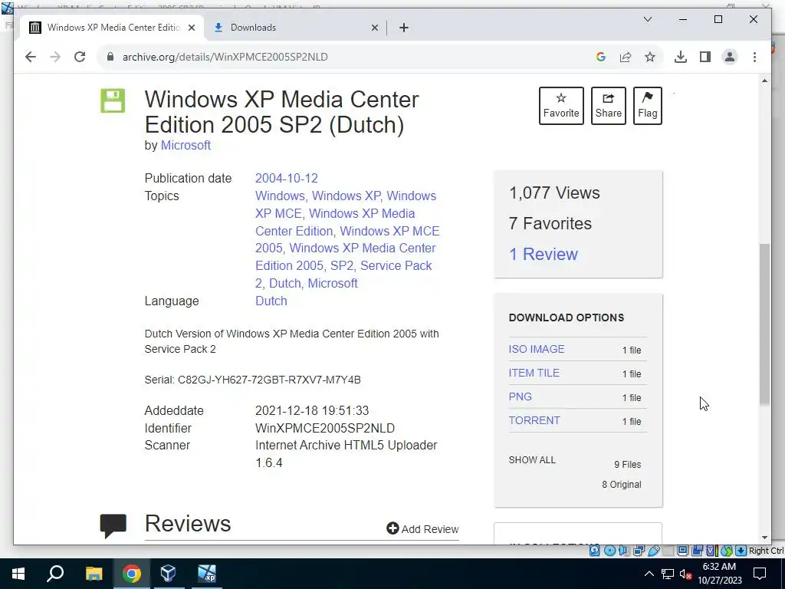The width and height of the screenshot is (785, 589).
Task: Open the Dutch language link
Action: (x=271, y=301)
